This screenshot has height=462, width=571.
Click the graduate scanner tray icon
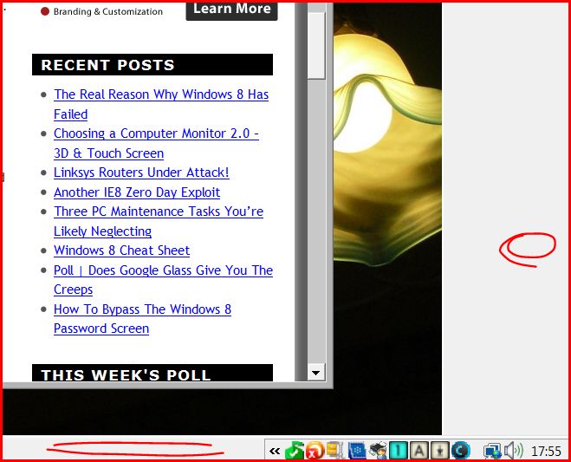click(378, 451)
